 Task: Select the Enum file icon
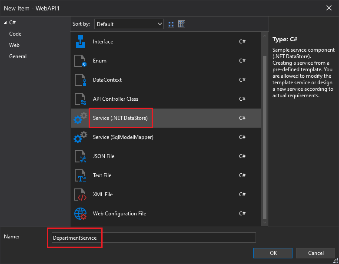pos(80,61)
